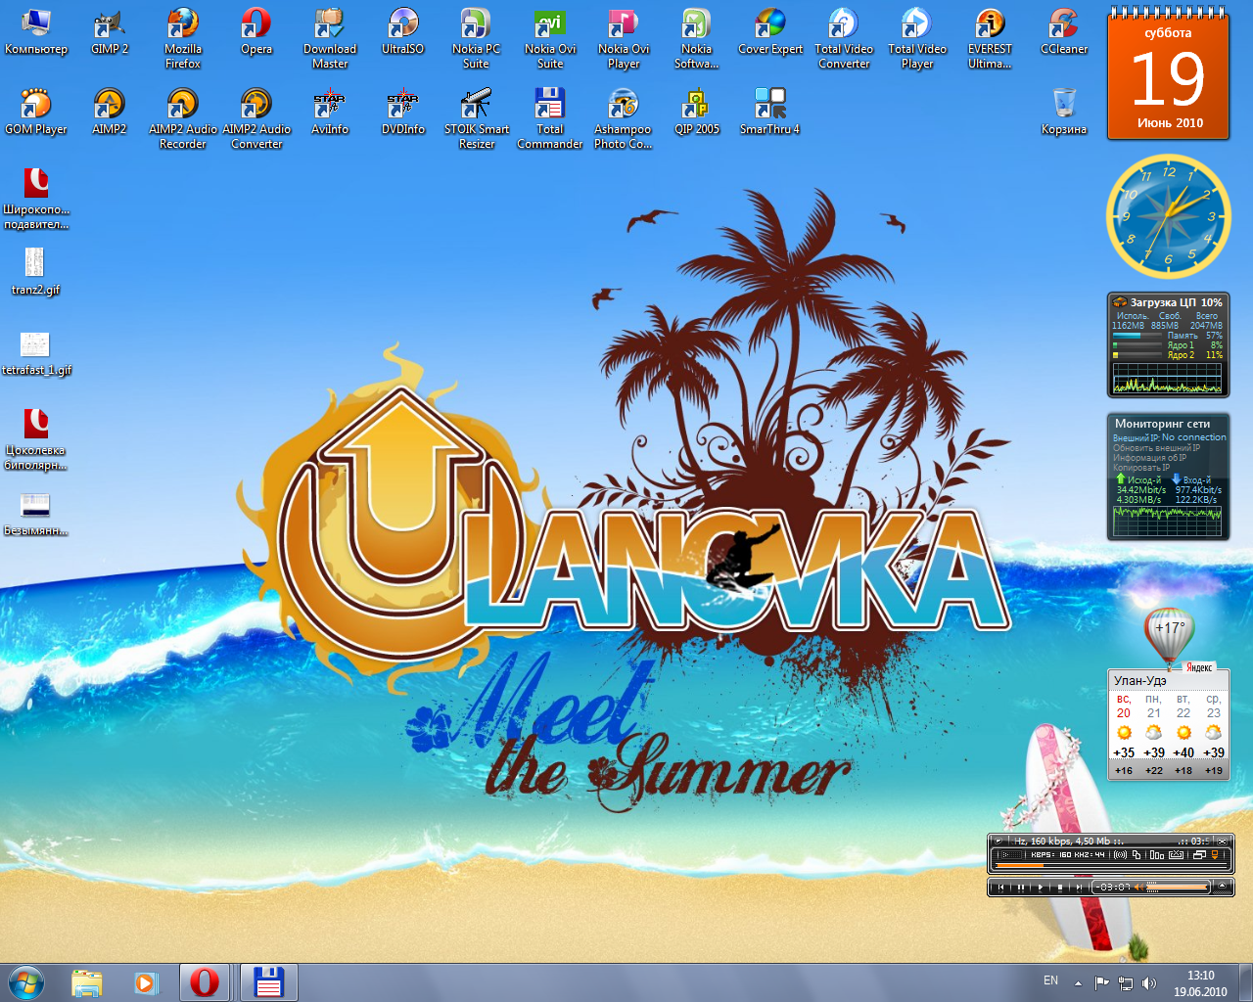Mute the AIMP player speaker icon
The height and width of the screenshot is (1002, 1253).
coord(1139,888)
